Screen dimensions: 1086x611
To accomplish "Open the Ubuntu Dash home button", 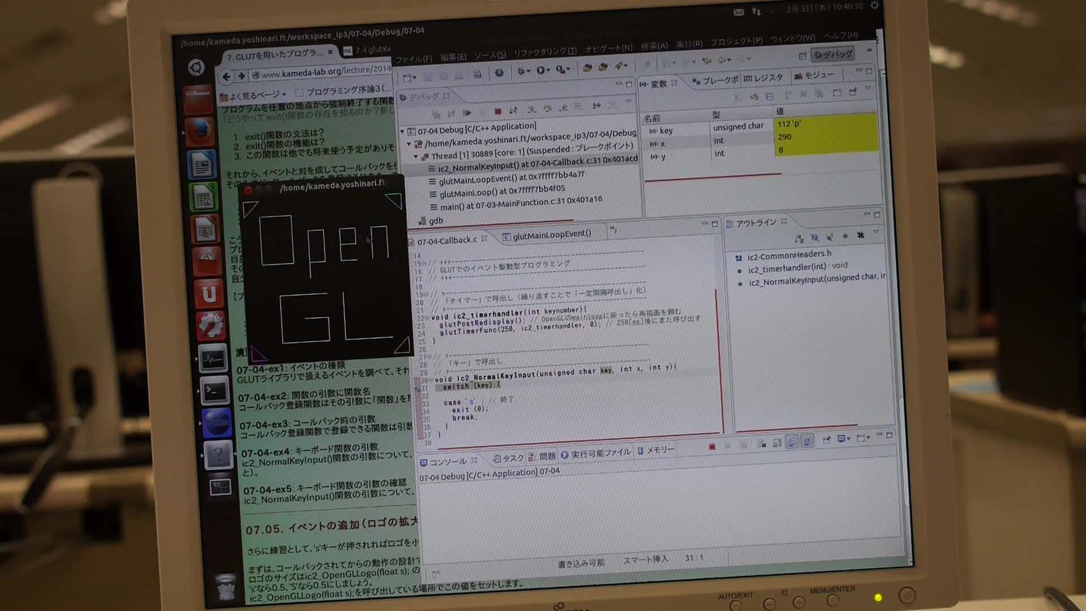I will (196, 68).
